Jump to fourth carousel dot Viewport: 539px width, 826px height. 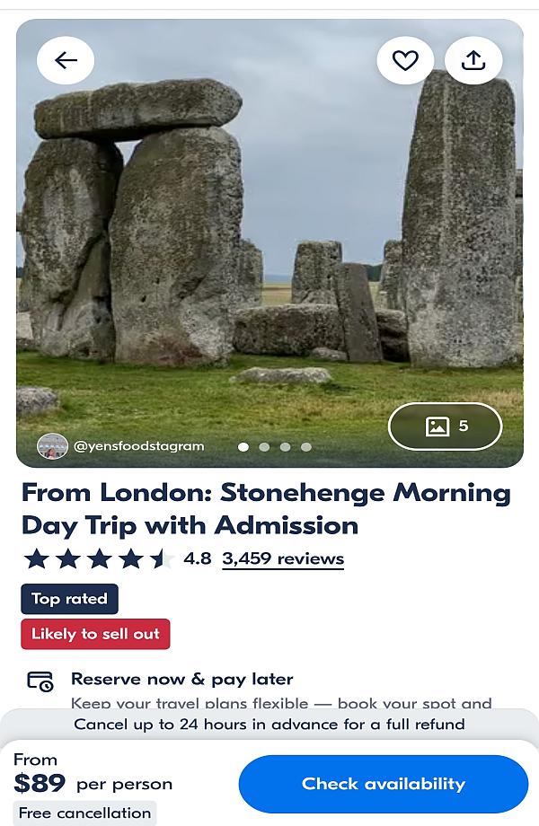[306, 446]
